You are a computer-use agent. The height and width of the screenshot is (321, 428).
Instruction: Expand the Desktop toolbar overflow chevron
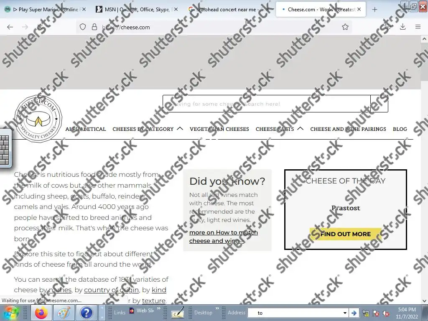(x=217, y=308)
